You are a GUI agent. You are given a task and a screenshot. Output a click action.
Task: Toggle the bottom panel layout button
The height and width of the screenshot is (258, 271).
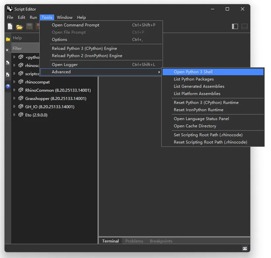(x=245, y=26)
